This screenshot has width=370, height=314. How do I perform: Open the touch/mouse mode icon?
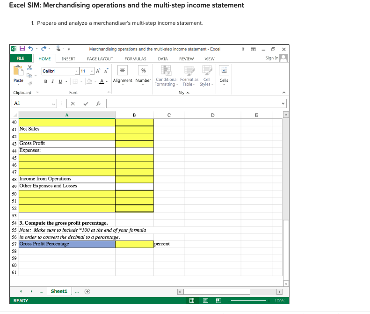58,48
